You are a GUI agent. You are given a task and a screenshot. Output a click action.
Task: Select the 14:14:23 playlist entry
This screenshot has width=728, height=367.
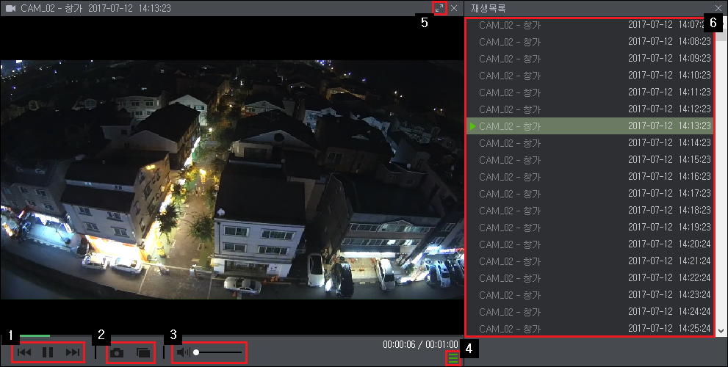[591, 143]
